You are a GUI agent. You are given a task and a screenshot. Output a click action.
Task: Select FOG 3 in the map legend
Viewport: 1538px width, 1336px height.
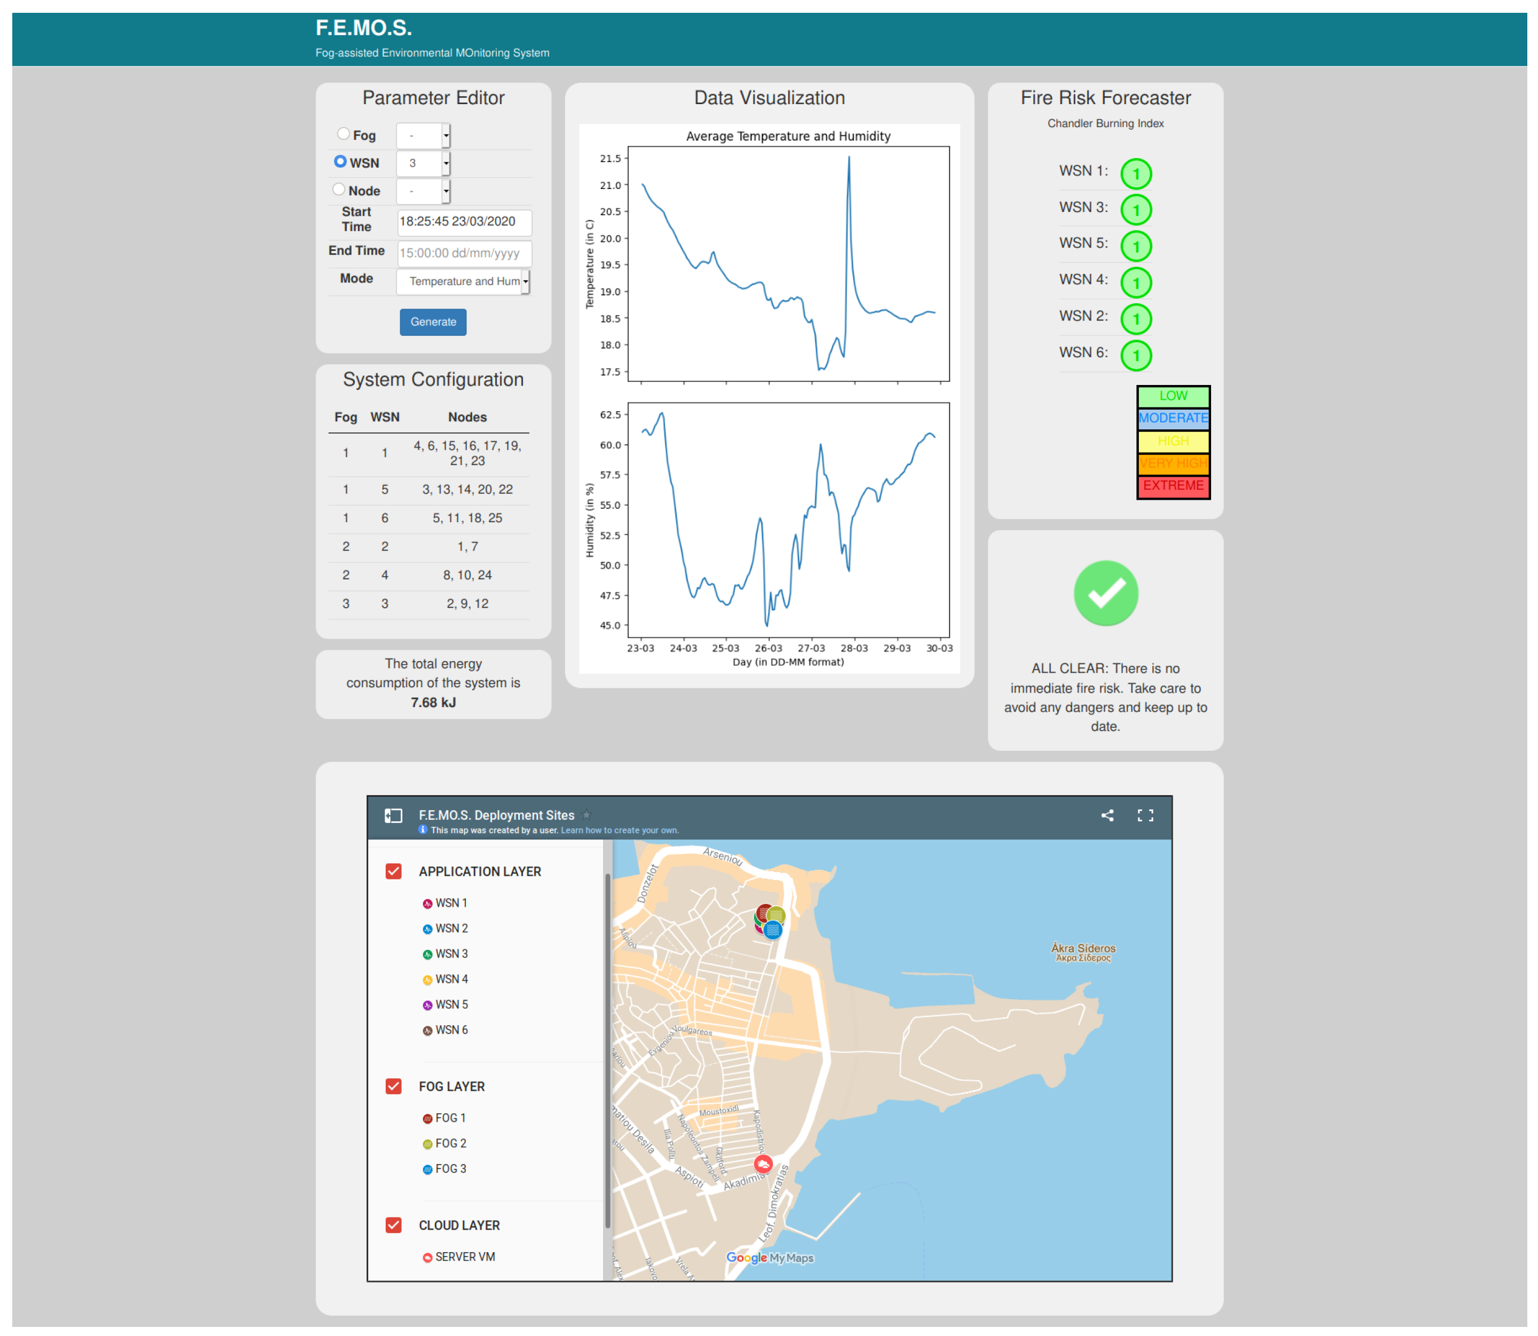(x=444, y=1169)
